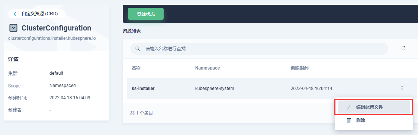Click the back chevron arrow icon
The width and height of the screenshot is (418, 135).
(x=15, y=14)
